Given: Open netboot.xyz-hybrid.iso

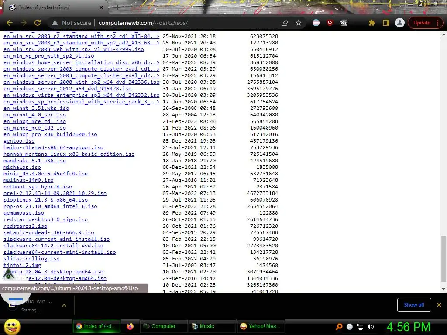Looking at the screenshot, I should click(x=38, y=187).
